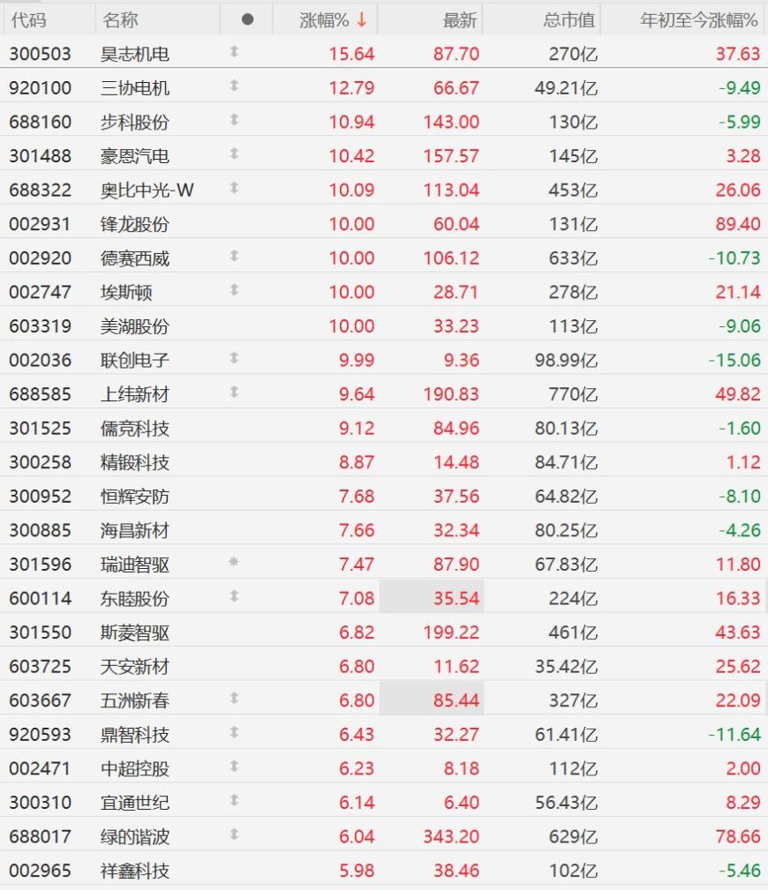This screenshot has height=890, width=768.
Task: Select 儒竞科技 stock name
Action: coord(135,429)
